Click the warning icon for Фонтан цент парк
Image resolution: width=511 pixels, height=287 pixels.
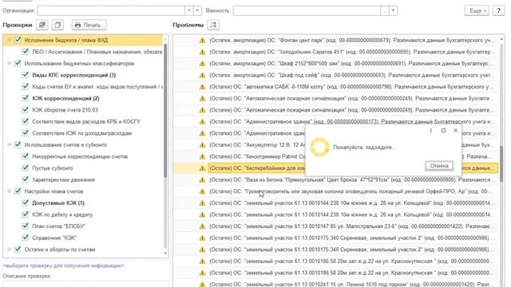tap(202, 40)
